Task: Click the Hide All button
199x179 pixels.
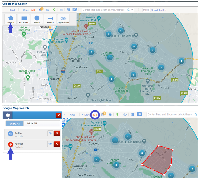Action: click(x=32, y=124)
